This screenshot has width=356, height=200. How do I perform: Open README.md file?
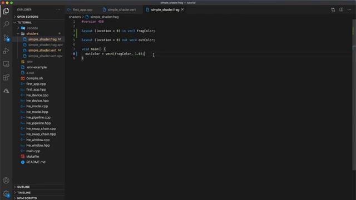(x=39, y=162)
